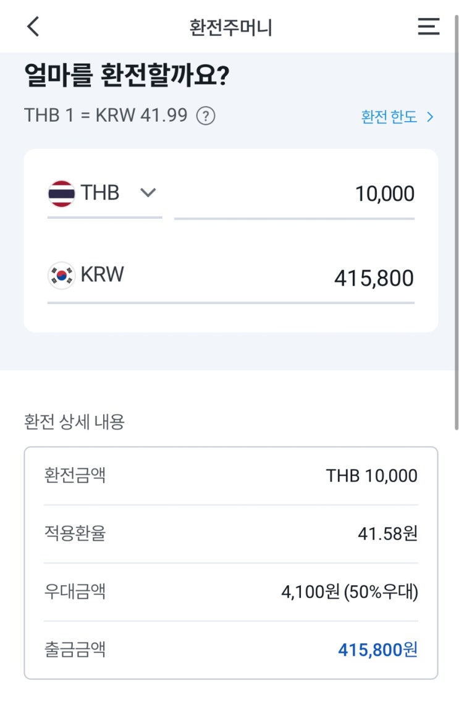Viewport: 459px width, 704px height.
Task: Tap the 'THB 1 = KRW 41.99' rate text
Action: pyautogui.click(x=106, y=116)
